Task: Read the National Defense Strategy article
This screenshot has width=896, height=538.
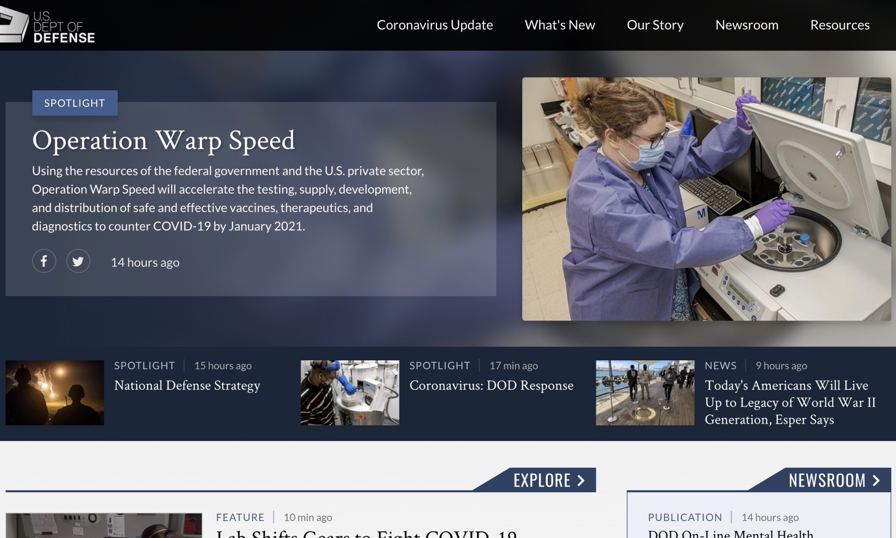Action: tap(187, 386)
